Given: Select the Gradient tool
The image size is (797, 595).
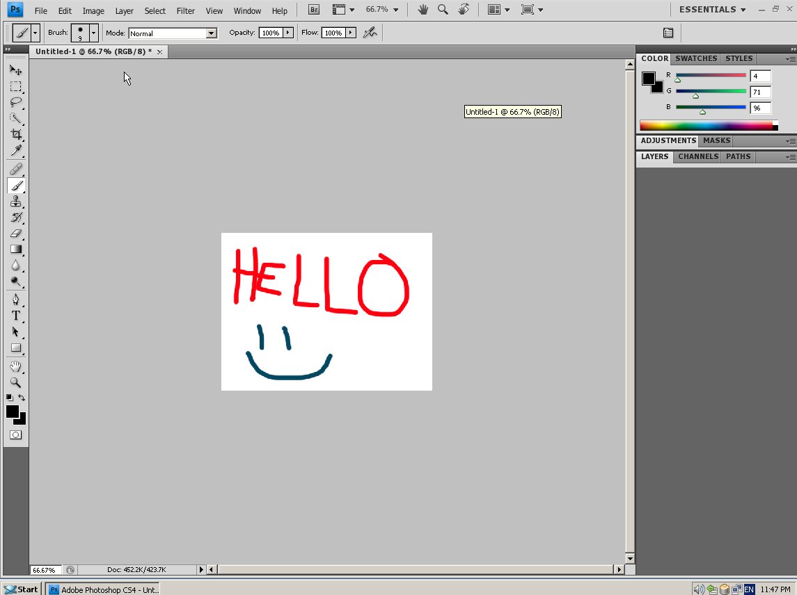Looking at the screenshot, I should tap(16, 250).
